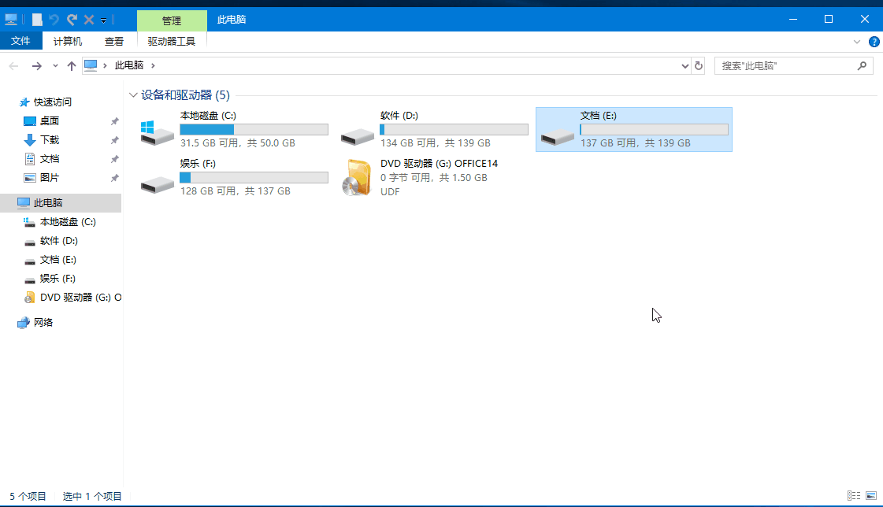Open the recent locations dropdown arrow

(x=55, y=66)
